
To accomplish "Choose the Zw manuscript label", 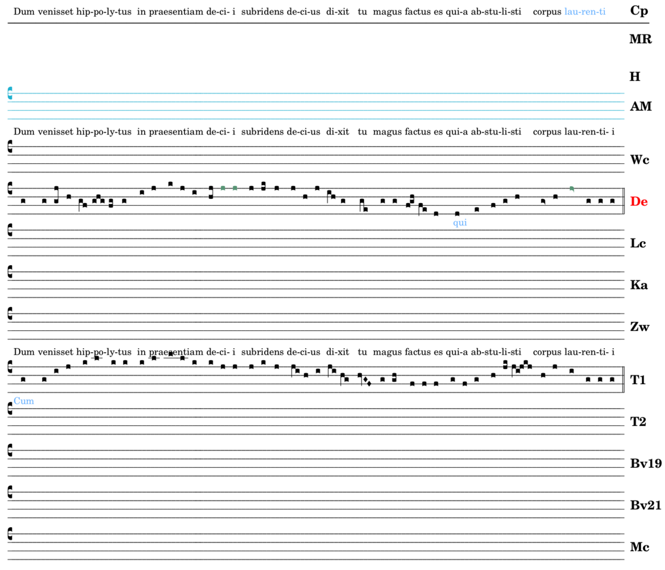I will pos(640,327).
